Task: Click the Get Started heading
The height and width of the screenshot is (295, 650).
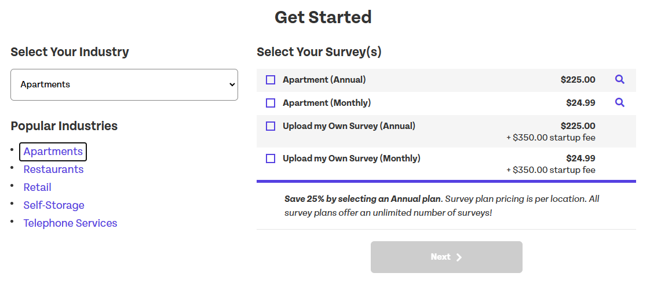Action: (323, 17)
